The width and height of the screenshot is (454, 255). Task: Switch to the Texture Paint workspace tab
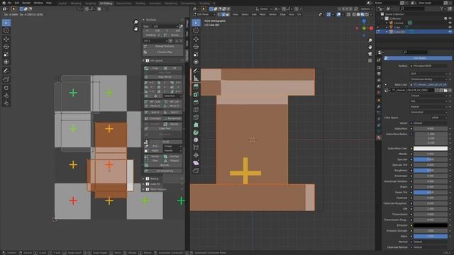click(x=123, y=3)
